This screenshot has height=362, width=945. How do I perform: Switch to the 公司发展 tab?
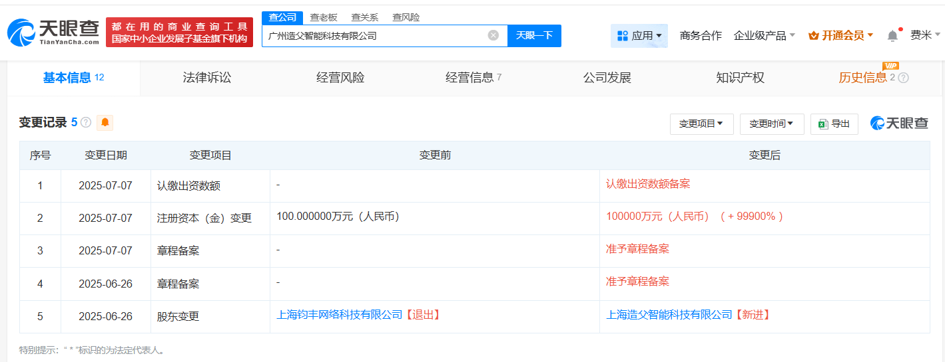pyautogui.click(x=607, y=78)
